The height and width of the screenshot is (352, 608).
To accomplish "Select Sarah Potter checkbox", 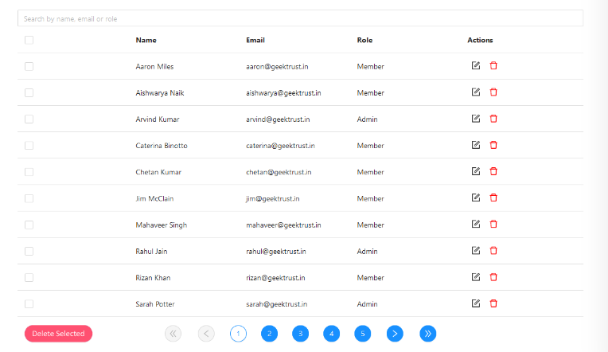I will [29, 304].
